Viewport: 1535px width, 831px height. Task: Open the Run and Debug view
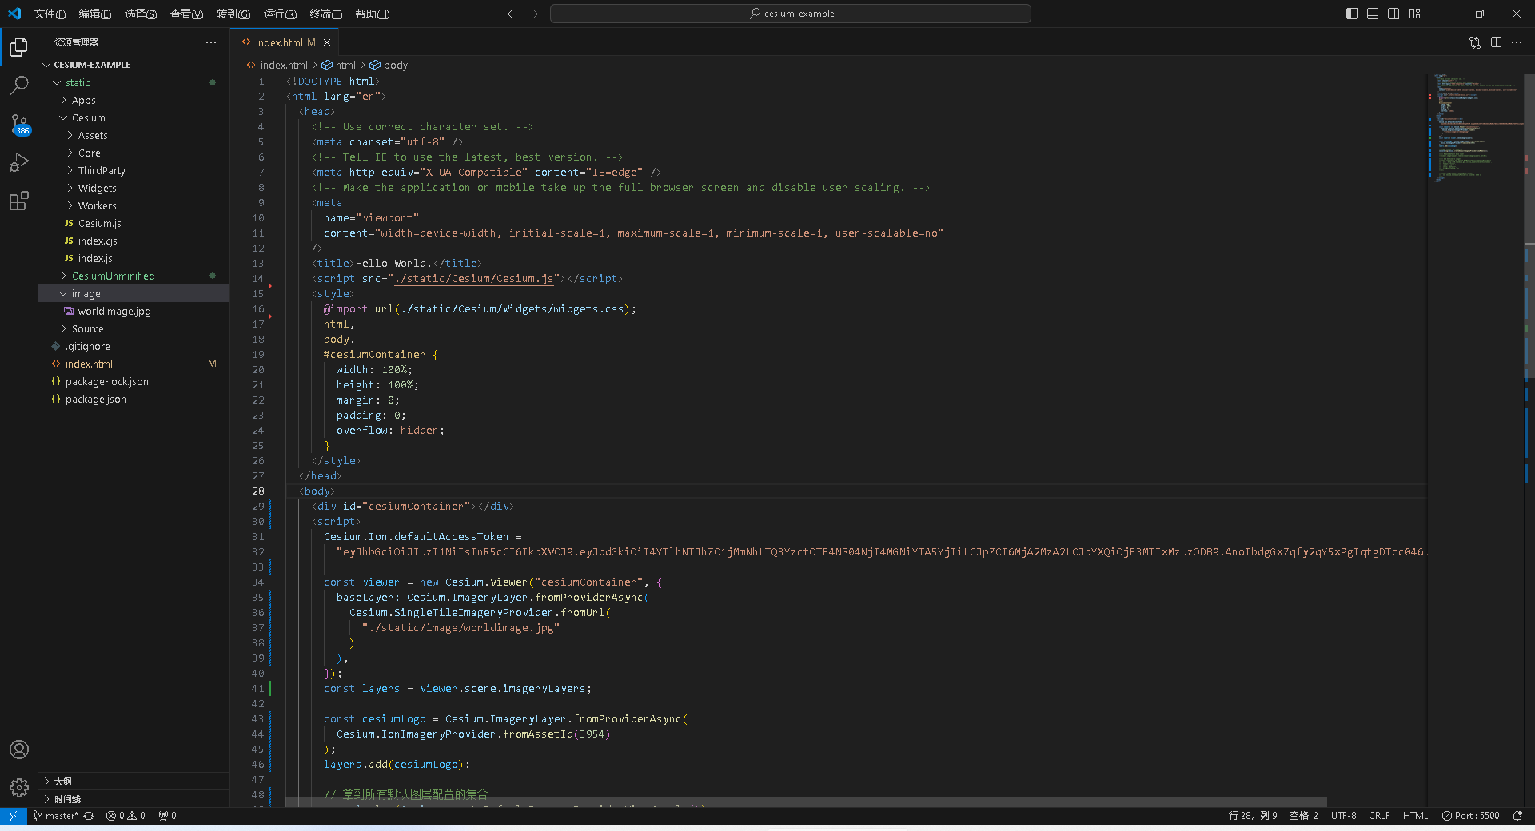(19, 162)
